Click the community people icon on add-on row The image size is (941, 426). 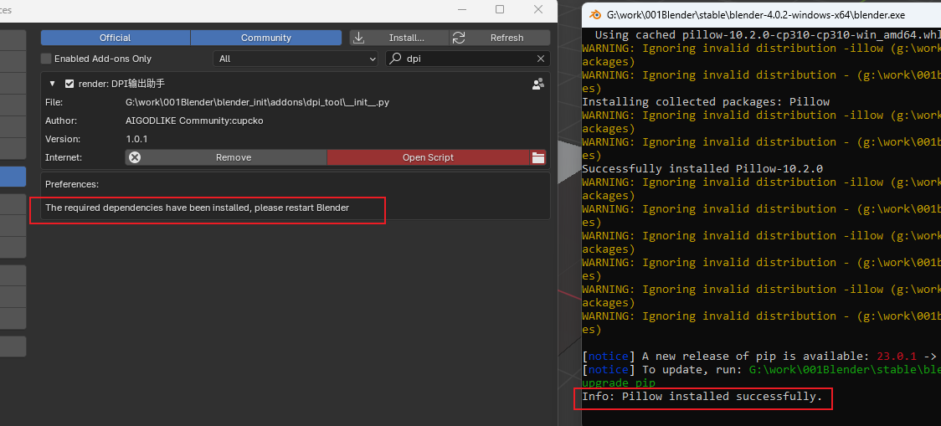[538, 84]
